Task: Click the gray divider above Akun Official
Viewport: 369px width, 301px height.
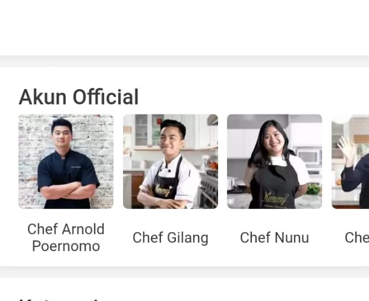Action: tap(184, 61)
